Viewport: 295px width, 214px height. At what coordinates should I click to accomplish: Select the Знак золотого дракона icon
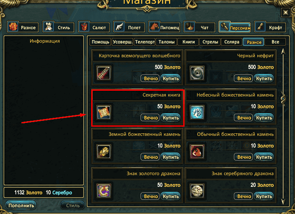click(104, 191)
